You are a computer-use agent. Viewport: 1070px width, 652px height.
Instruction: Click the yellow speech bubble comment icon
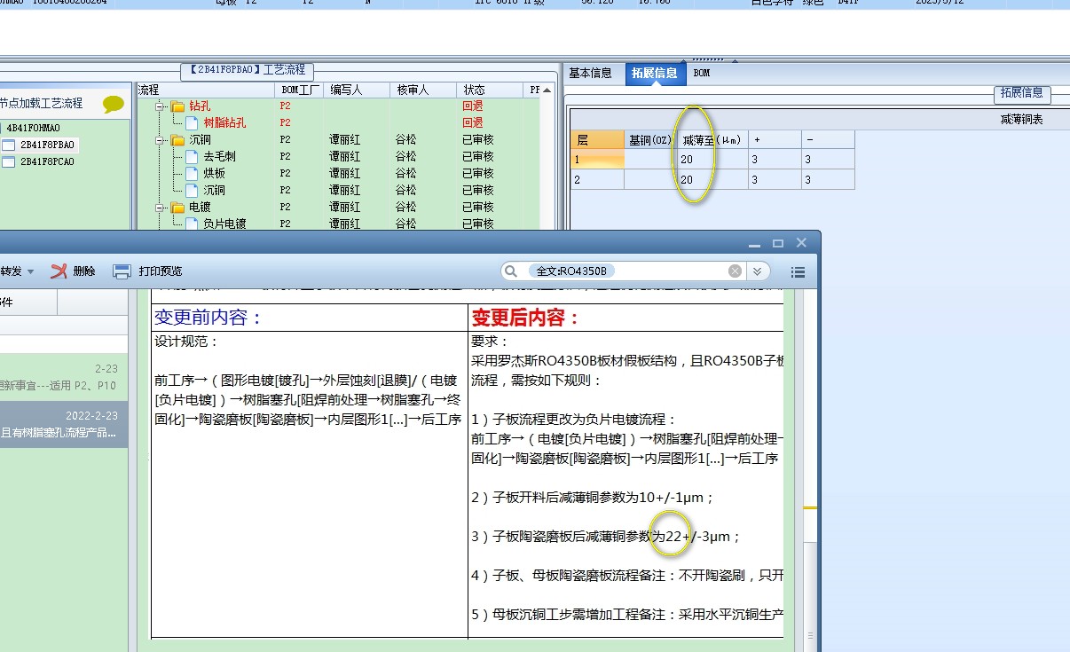pyautogui.click(x=114, y=104)
